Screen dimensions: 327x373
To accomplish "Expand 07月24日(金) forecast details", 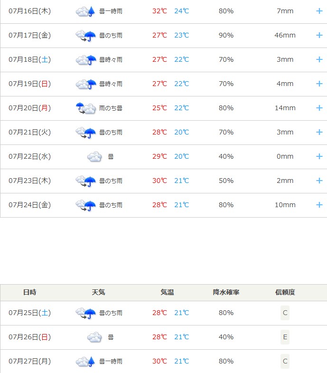I will click(x=319, y=205).
